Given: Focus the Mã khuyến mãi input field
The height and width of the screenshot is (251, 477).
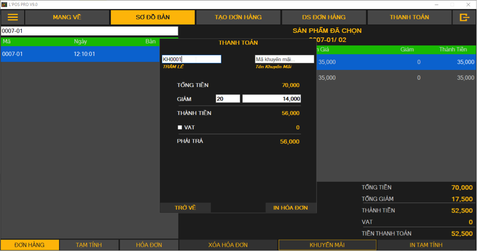Looking at the screenshot, I should tap(284, 59).
